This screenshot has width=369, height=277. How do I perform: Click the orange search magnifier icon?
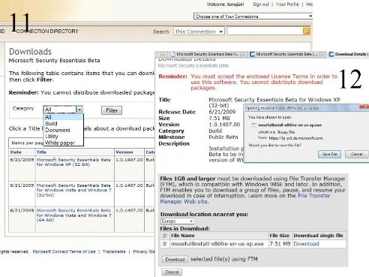pyautogui.click(x=306, y=31)
